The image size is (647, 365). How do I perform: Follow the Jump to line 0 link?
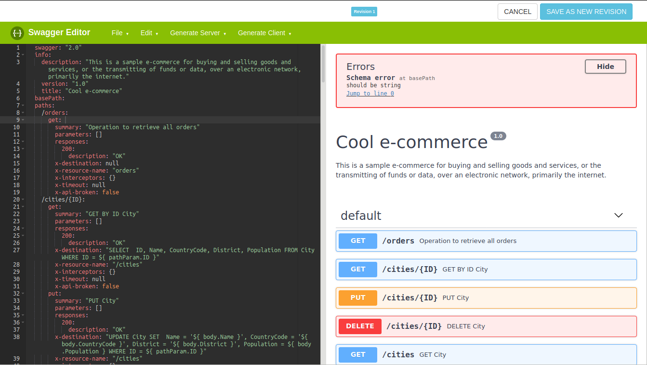point(370,93)
